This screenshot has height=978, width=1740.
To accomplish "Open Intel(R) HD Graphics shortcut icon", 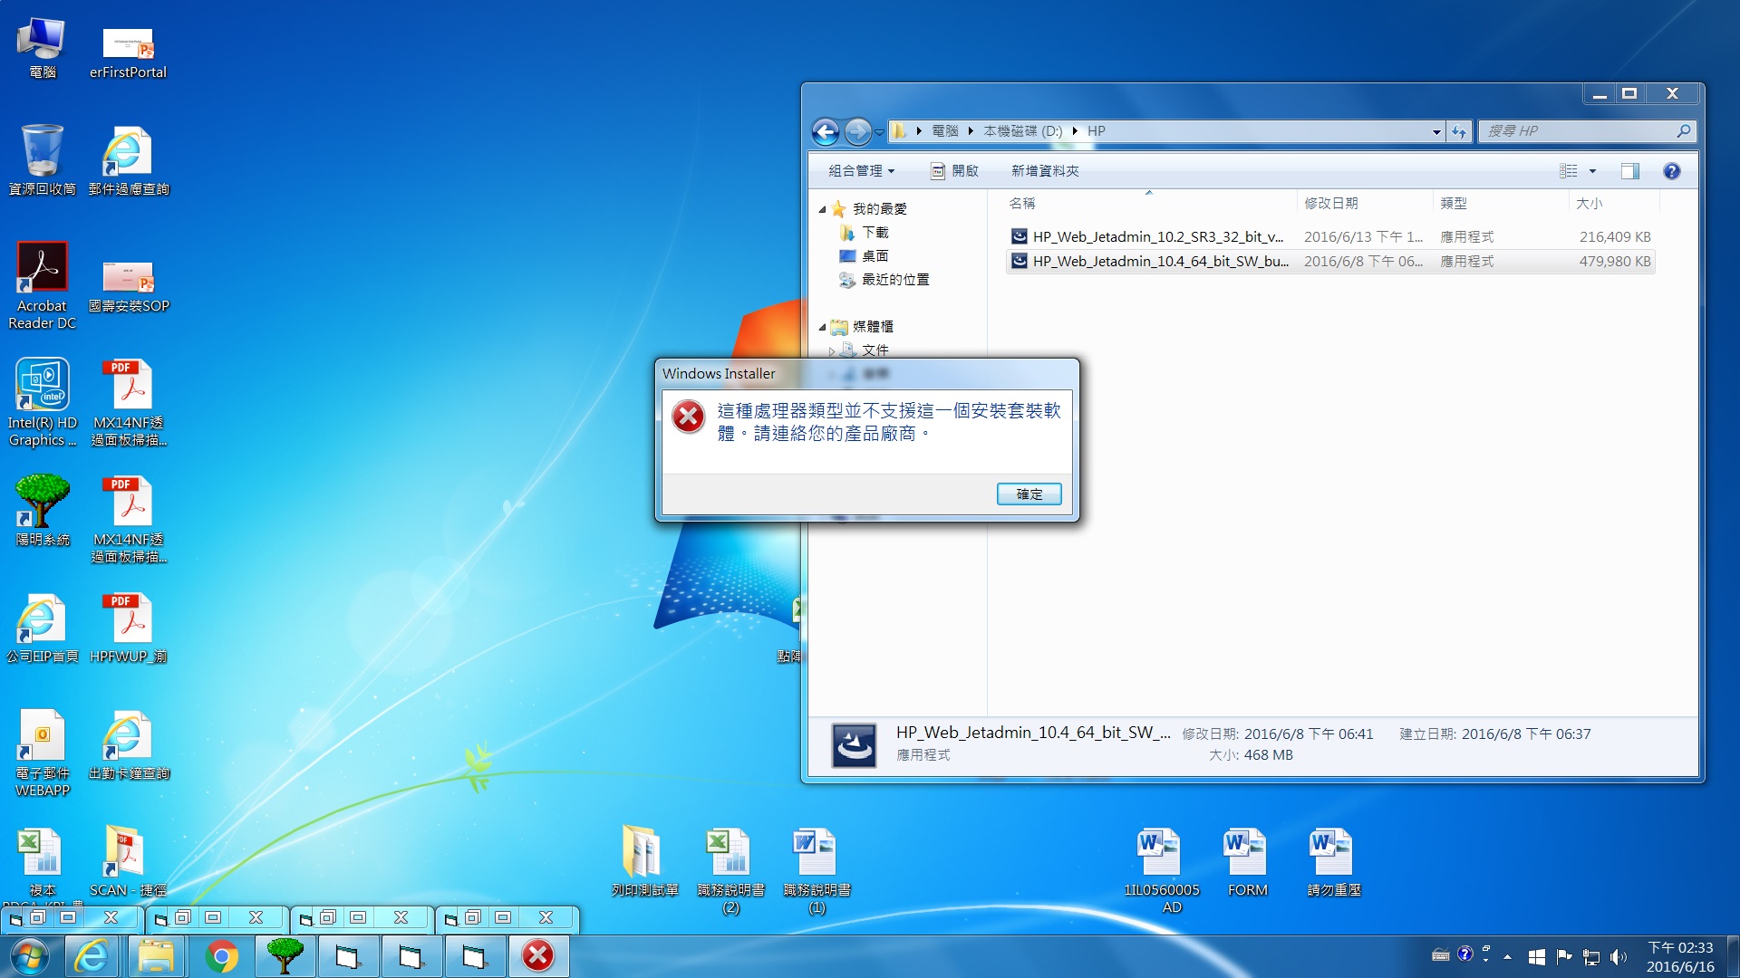I will click(42, 402).
